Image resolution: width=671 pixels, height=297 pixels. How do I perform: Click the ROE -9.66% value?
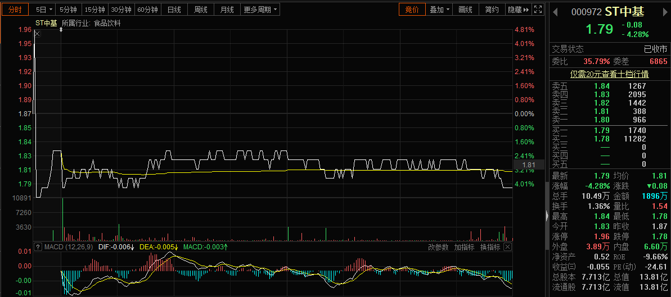656,257
